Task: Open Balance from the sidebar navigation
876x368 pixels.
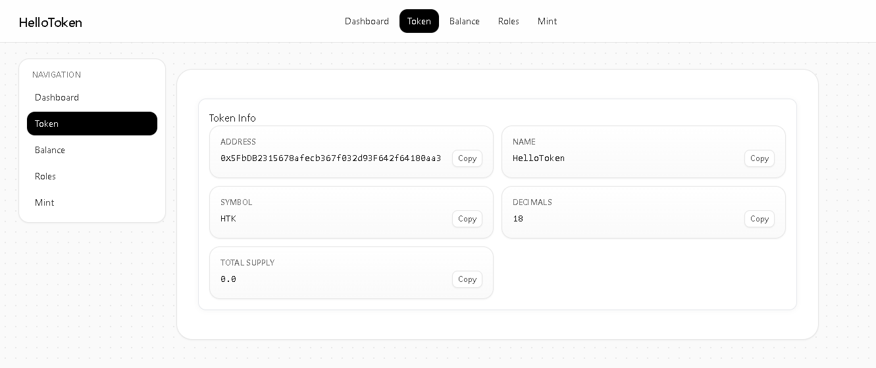Action: [x=50, y=150]
